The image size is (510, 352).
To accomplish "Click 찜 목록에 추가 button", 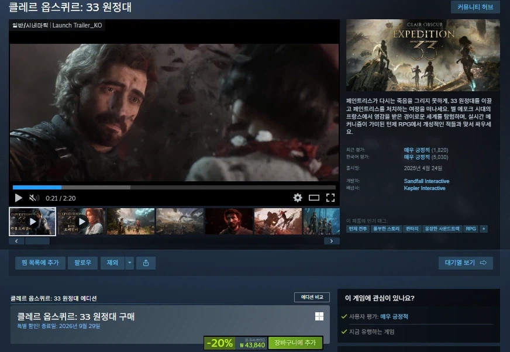I will [x=40, y=263].
